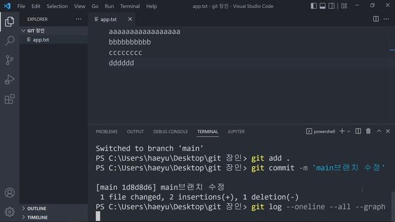Switch to the Jupyter panel tab
The width and height of the screenshot is (395, 222).
click(x=236, y=131)
